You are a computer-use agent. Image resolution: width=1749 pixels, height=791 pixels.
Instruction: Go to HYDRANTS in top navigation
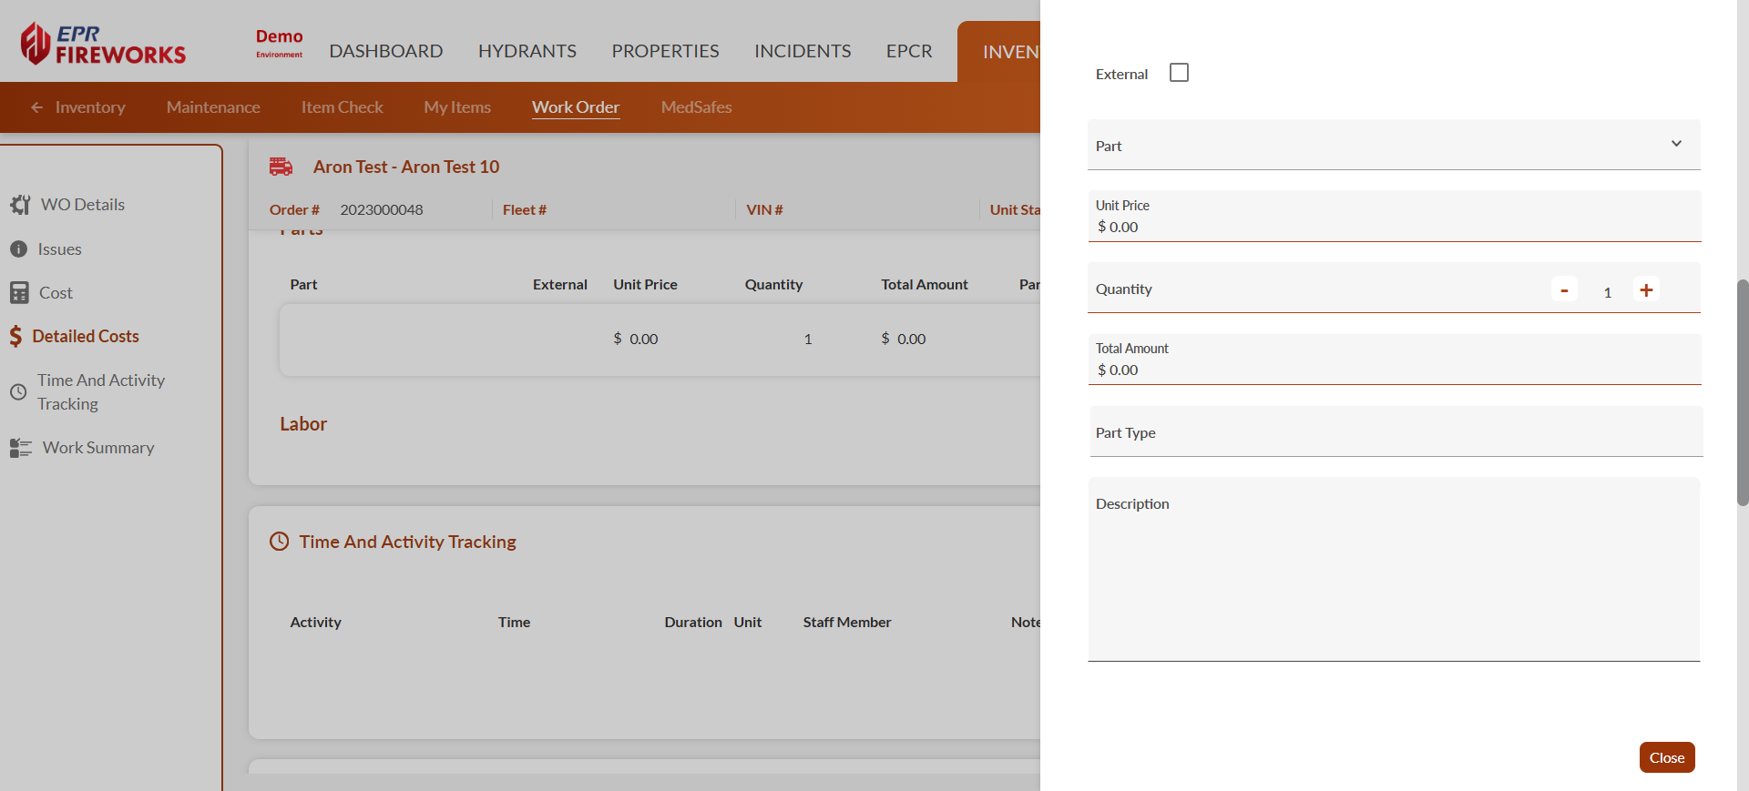pyautogui.click(x=527, y=51)
